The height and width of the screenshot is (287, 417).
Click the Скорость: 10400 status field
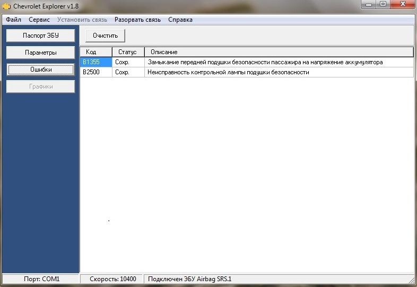point(112,279)
